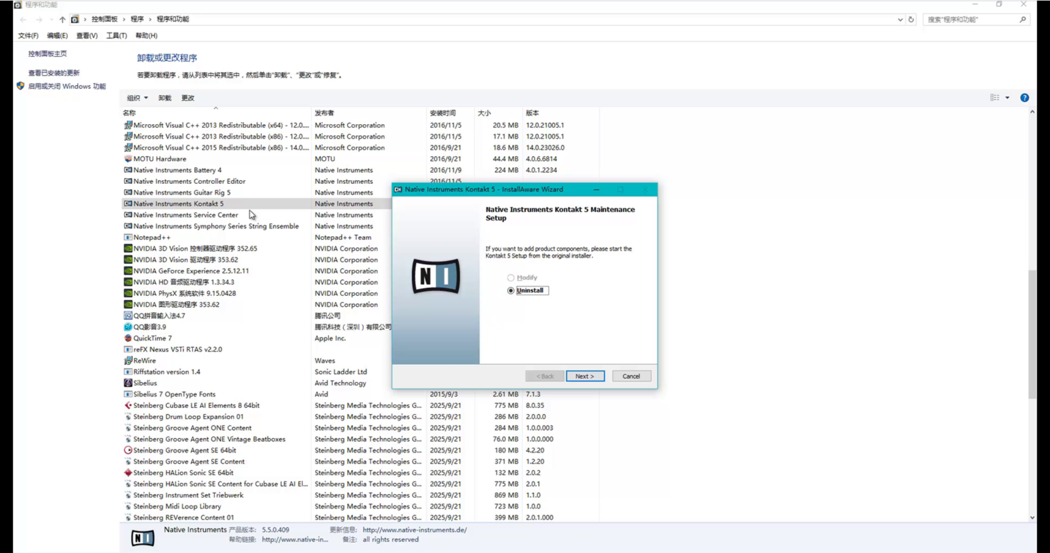Open the 控制面板主页 link
1050x553 pixels.
[x=48, y=54]
